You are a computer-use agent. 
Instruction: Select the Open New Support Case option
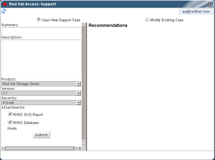(x=39, y=19)
